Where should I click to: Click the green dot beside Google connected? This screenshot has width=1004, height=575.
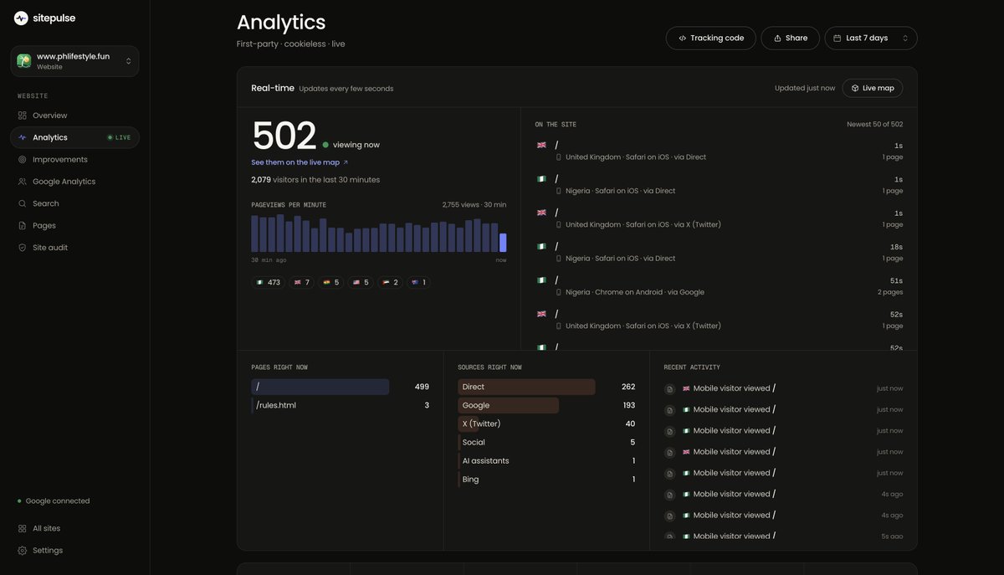coord(19,501)
